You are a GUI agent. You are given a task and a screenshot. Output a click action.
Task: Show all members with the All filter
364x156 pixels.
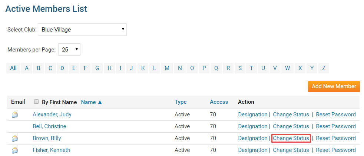[13, 68]
